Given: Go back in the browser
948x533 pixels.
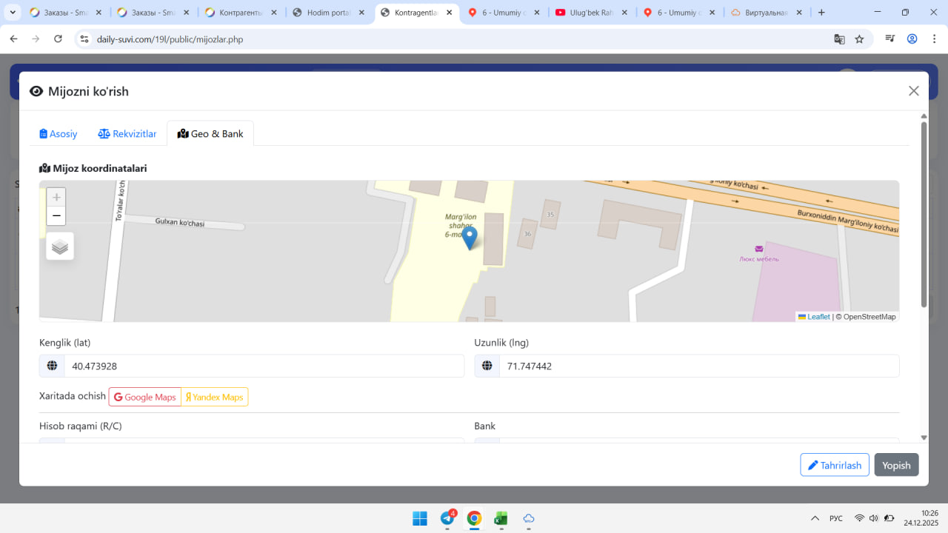Looking at the screenshot, I should 13,38.
